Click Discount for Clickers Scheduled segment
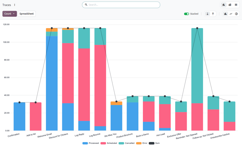 click(x=68, y=73)
